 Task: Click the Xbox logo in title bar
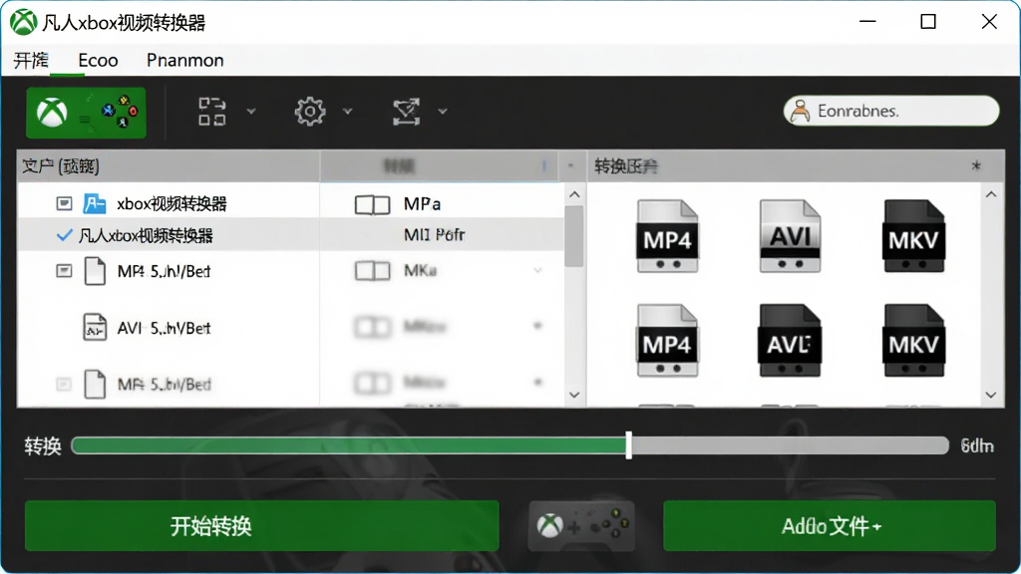coord(24,22)
